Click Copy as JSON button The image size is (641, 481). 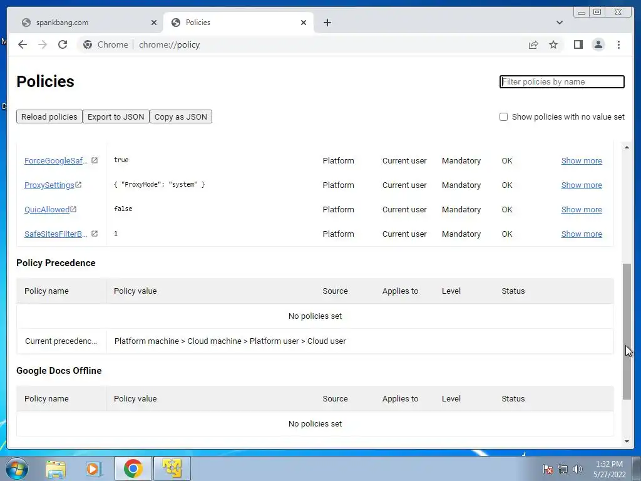[x=181, y=116]
